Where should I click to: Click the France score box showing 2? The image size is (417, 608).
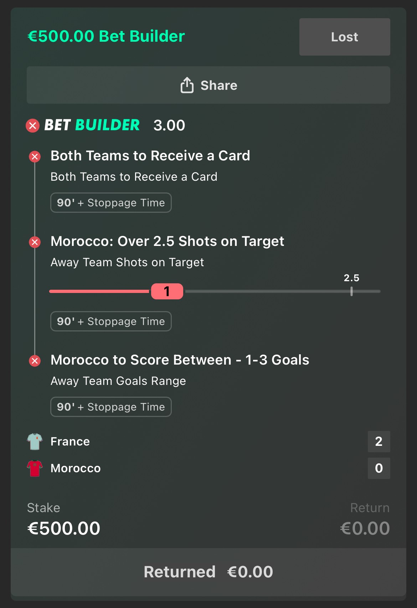click(379, 442)
